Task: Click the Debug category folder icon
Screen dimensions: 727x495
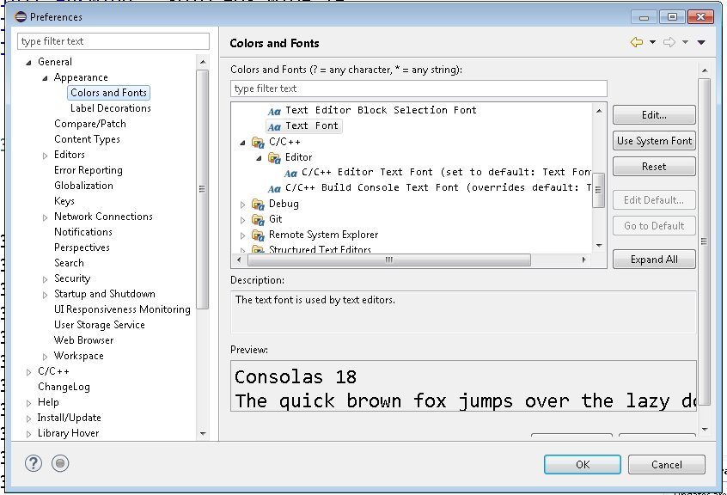Action: point(258,204)
